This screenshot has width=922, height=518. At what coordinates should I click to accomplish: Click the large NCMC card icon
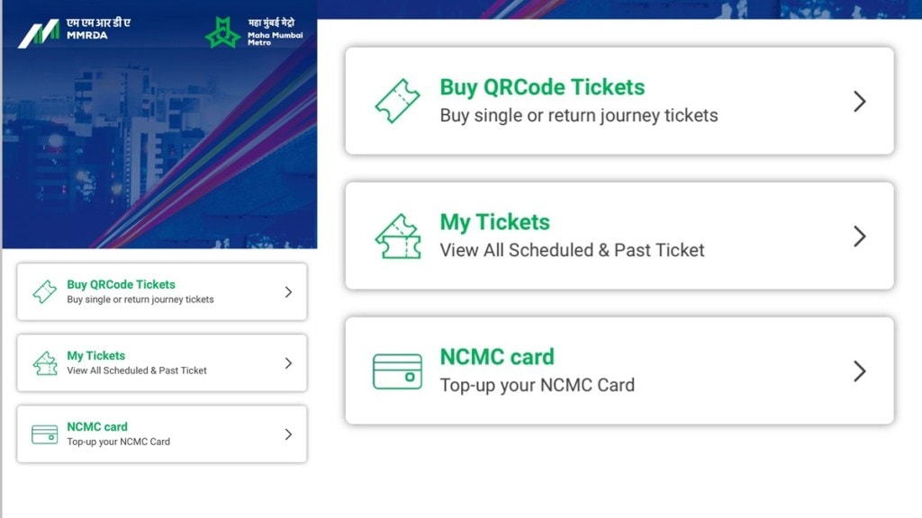click(397, 371)
